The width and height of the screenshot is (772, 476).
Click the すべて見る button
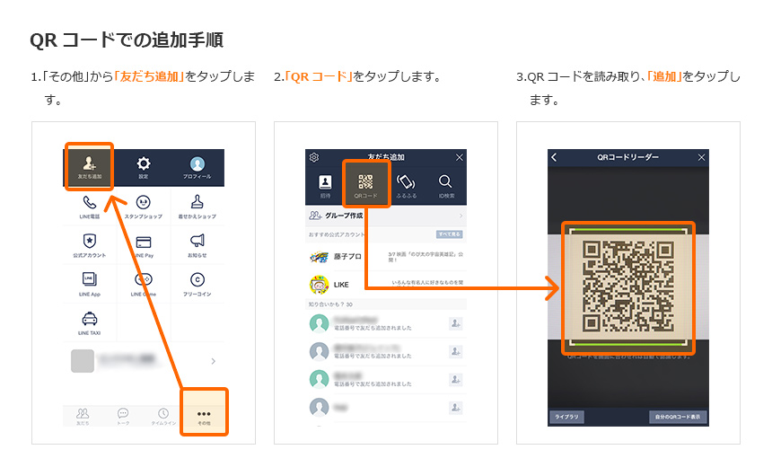pyautogui.click(x=449, y=234)
